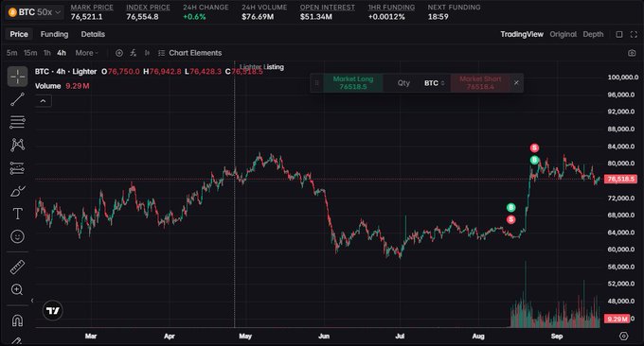Open the Chart Elements menu
This screenshot has width=644, height=346.
[189, 53]
